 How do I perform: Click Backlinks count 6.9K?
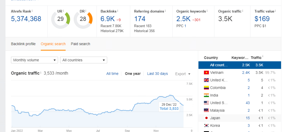107,19
